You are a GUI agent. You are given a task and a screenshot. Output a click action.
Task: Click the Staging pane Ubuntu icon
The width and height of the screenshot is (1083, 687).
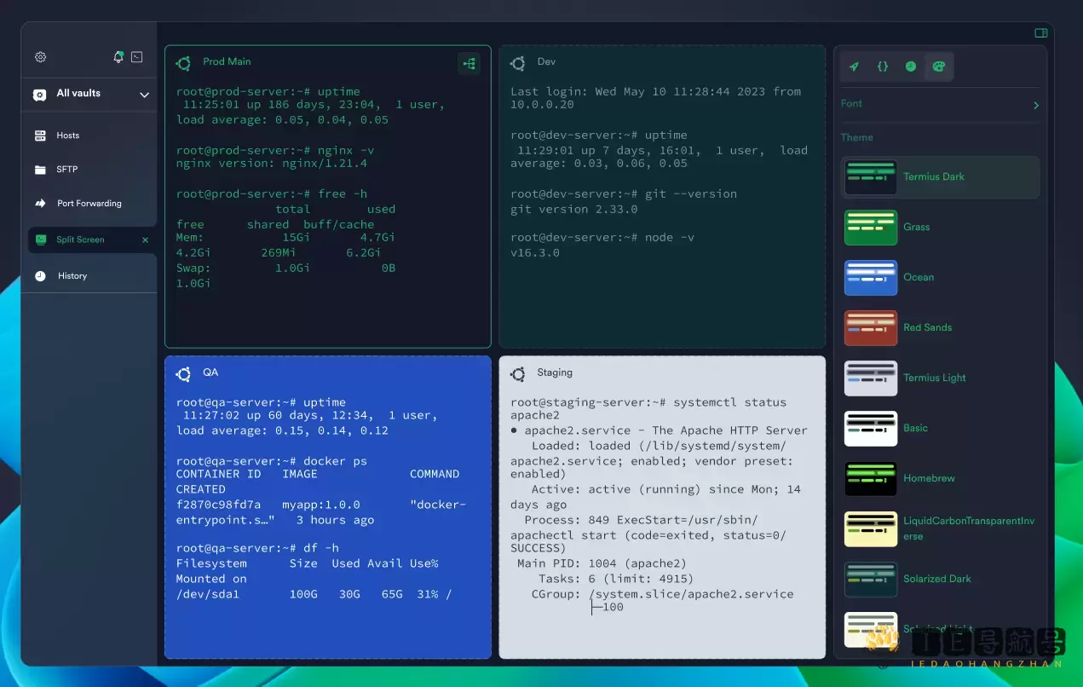coord(517,374)
